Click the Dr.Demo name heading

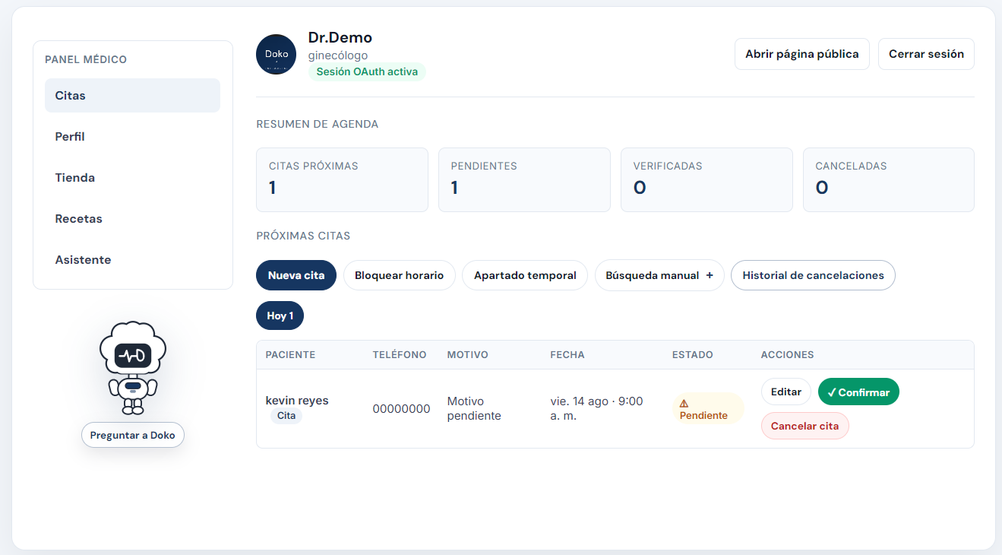click(340, 37)
